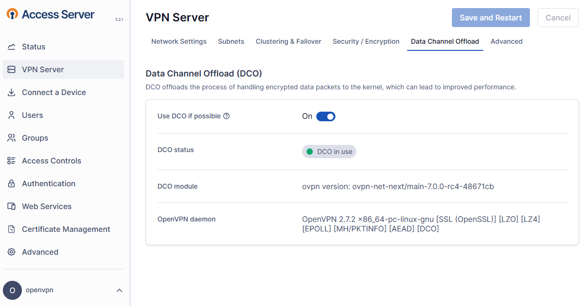Select the Data Channel Offload tab

445,41
